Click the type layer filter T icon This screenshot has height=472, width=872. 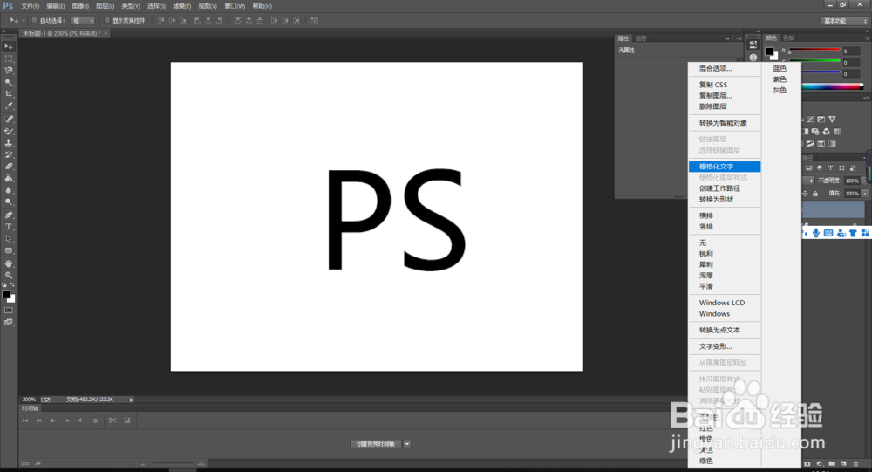pos(830,168)
